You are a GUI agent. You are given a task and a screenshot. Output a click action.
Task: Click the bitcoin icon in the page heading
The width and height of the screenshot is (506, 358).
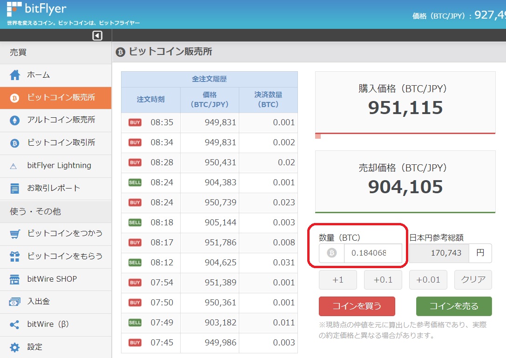pyautogui.click(x=121, y=52)
